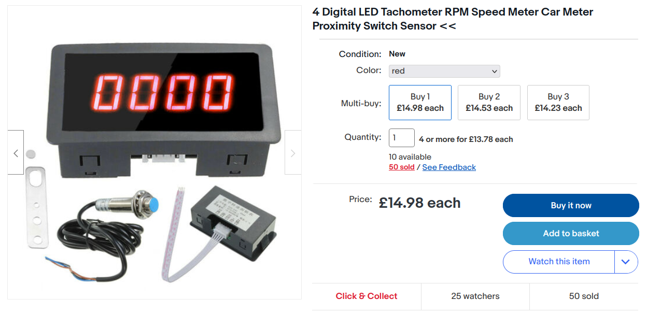Image resolution: width=647 pixels, height=314 pixels.
Task: Show next product image arrow
Action: [293, 153]
